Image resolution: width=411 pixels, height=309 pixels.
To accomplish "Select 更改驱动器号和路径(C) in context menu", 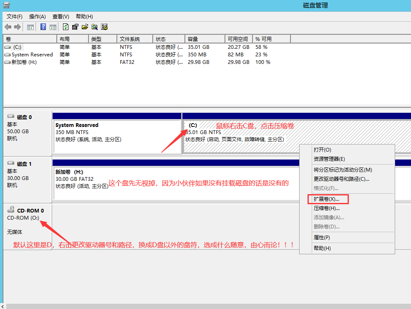I will [341, 179].
